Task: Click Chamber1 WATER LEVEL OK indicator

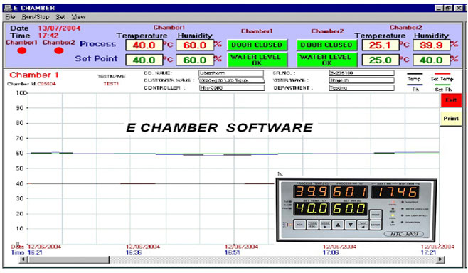Action: [257, 60]
